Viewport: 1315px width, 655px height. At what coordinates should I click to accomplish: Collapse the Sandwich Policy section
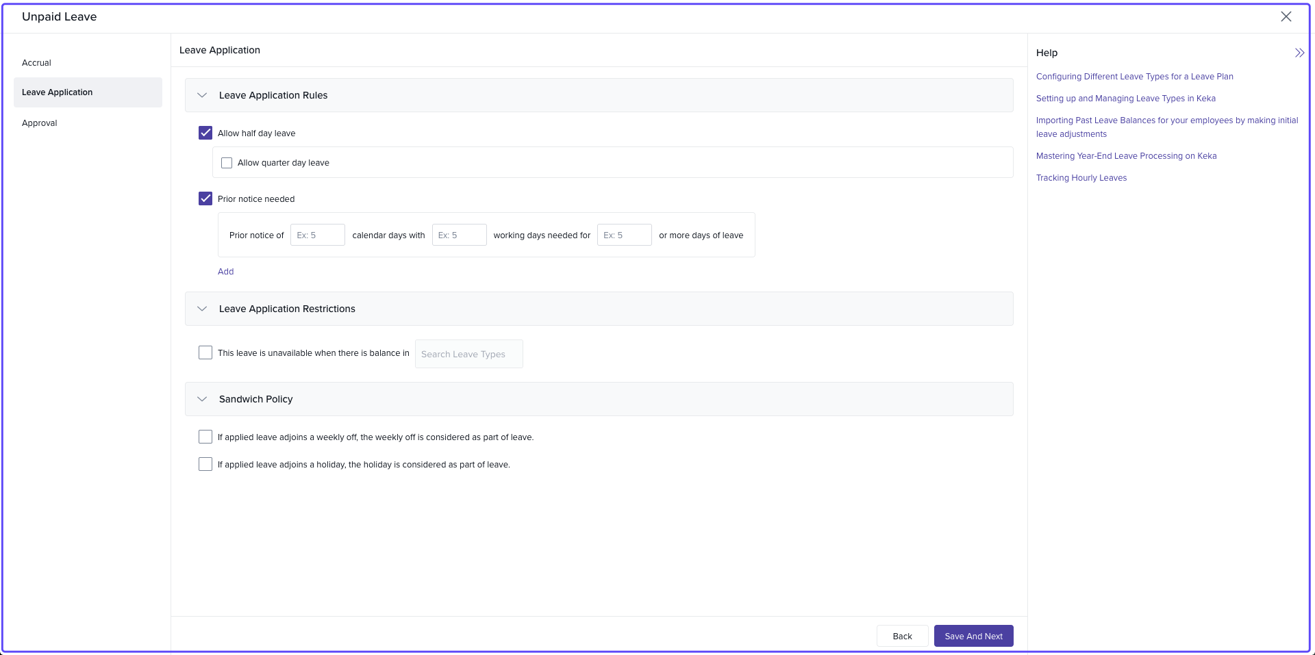202,399
